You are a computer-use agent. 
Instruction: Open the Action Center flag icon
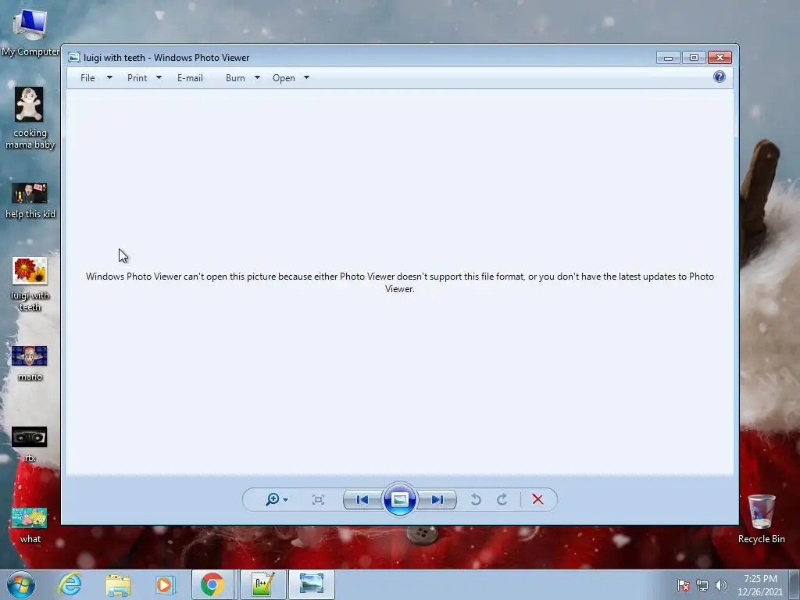point(684,585)
